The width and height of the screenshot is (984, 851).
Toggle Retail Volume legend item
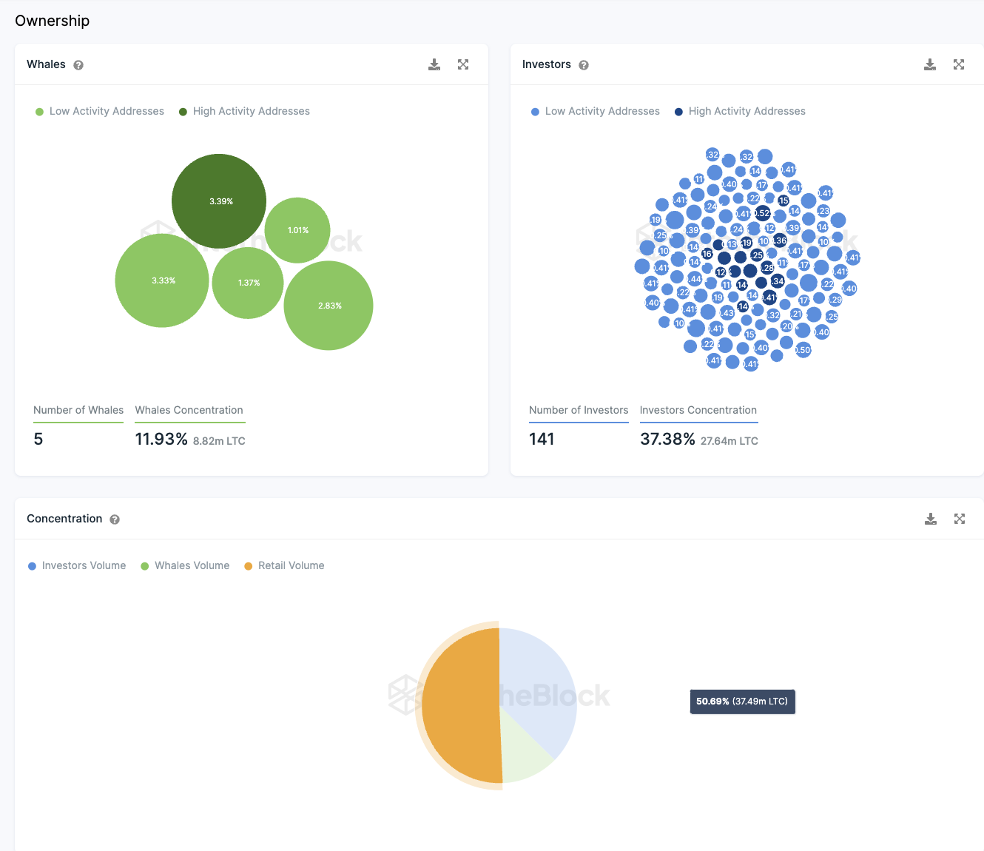pos(284,565)
